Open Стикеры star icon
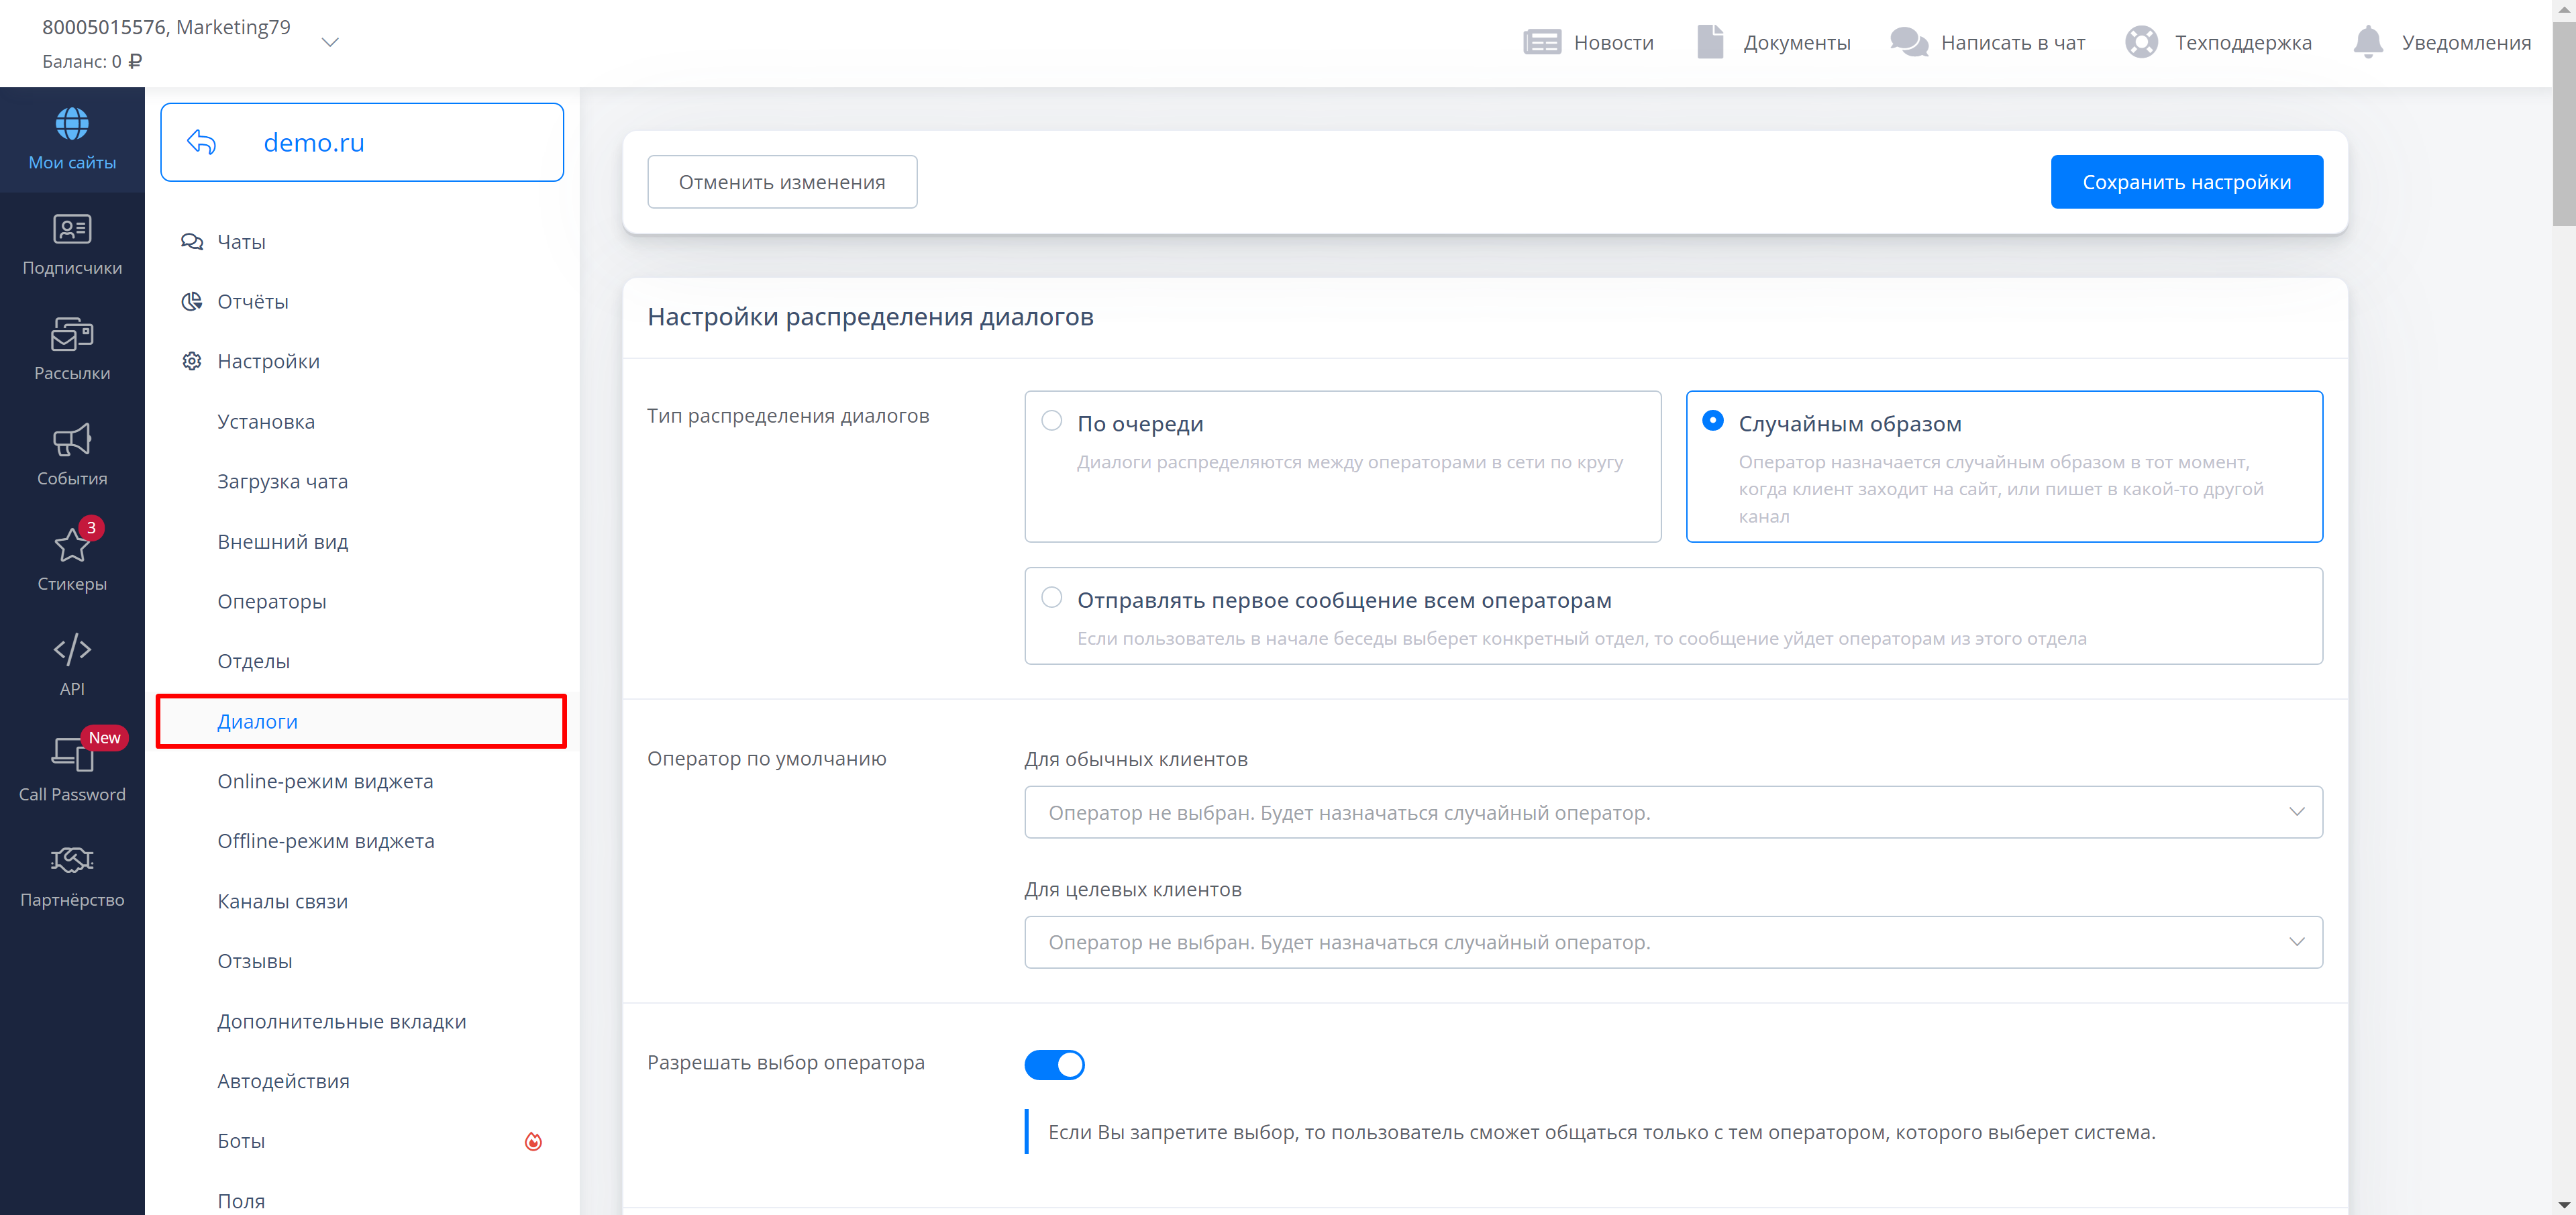Image resolution: width=2576 pixels, height=1215 pixels. coord(72,546)
